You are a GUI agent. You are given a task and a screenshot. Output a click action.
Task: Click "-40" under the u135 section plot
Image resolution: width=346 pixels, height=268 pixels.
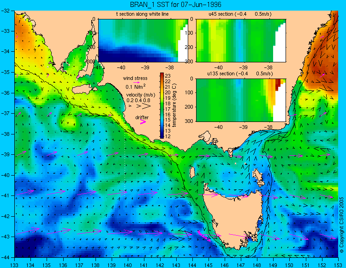[218, 127]
